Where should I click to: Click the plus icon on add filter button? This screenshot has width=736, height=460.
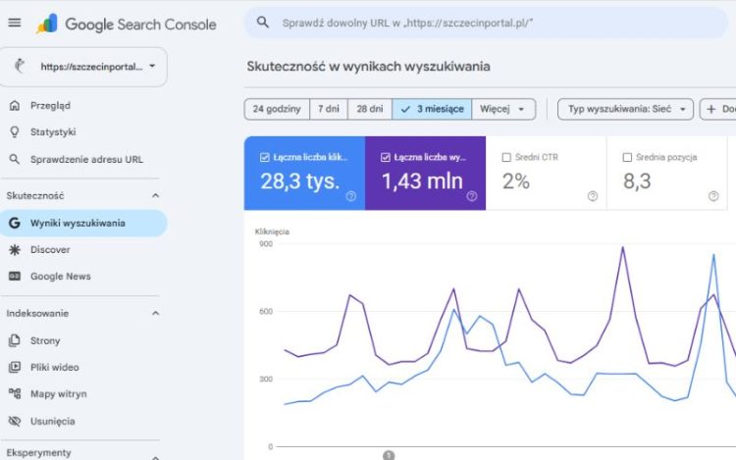[x=711, y=109]
